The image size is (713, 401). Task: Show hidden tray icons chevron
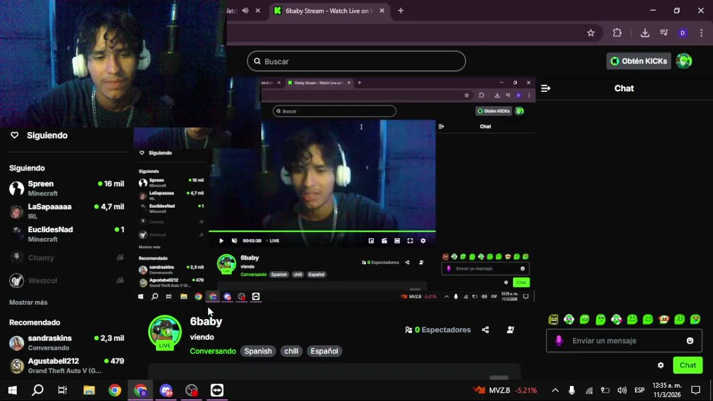pos(555,390)
